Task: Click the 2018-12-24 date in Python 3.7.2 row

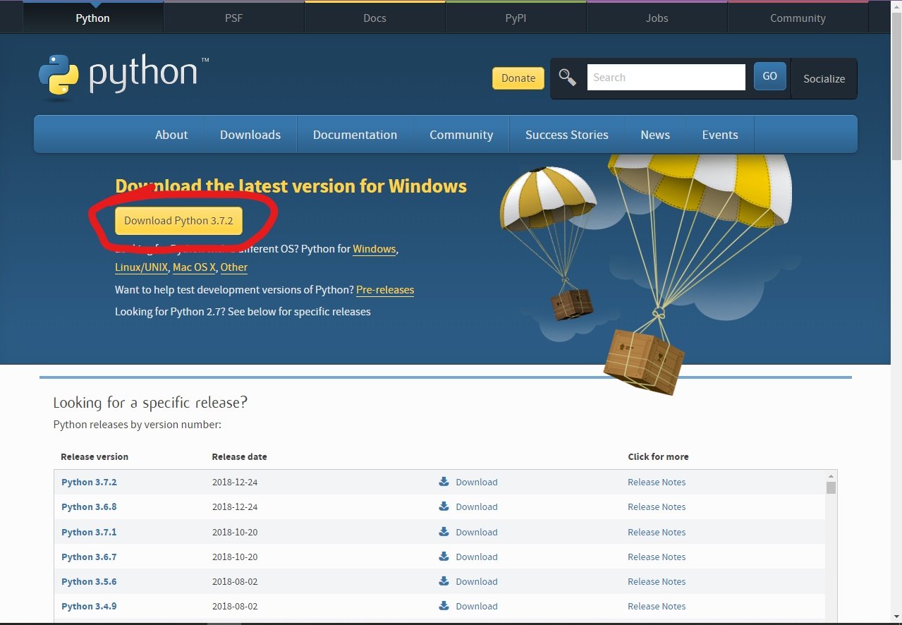Action: point(235,482)
